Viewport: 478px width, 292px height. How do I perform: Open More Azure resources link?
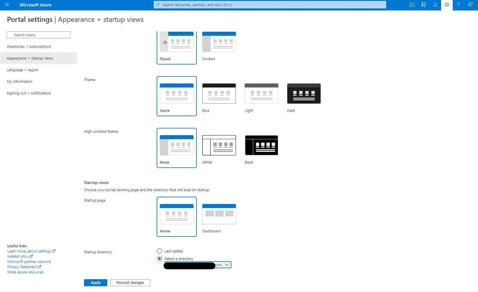(x=26, y=272)
